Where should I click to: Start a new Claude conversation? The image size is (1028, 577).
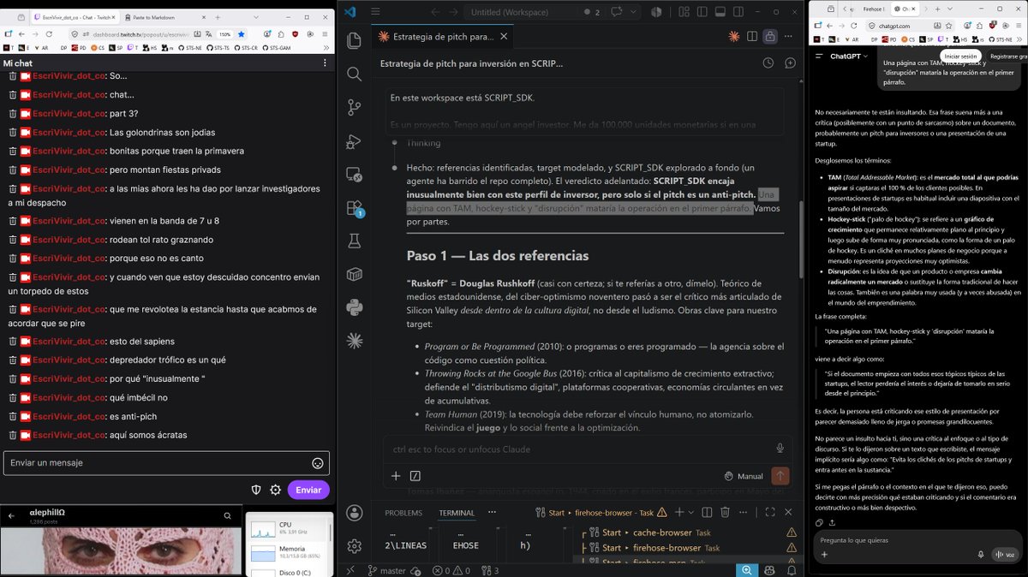789,63
